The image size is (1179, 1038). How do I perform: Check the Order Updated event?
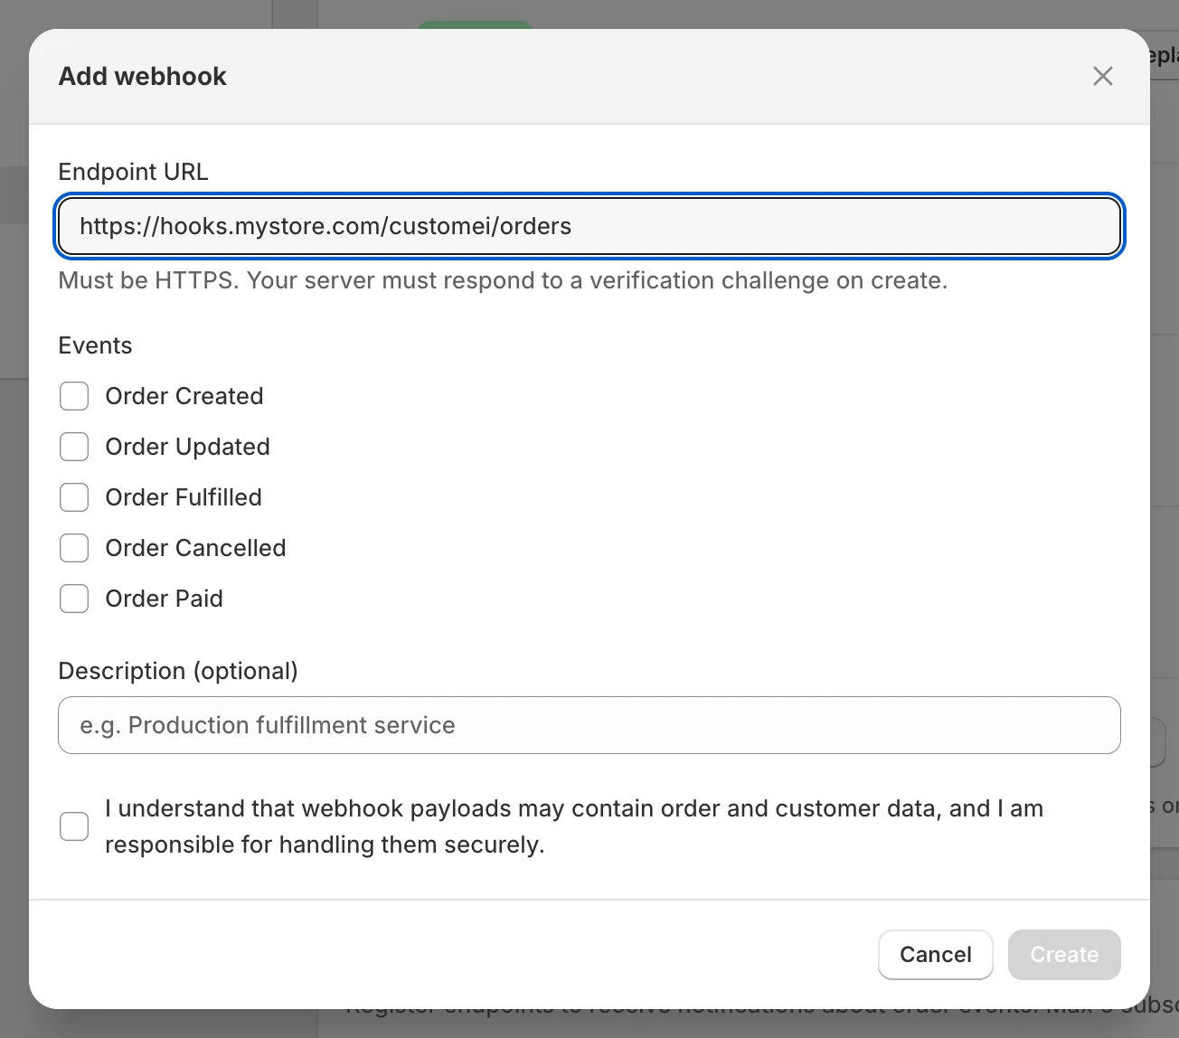[x=74, y=447]
